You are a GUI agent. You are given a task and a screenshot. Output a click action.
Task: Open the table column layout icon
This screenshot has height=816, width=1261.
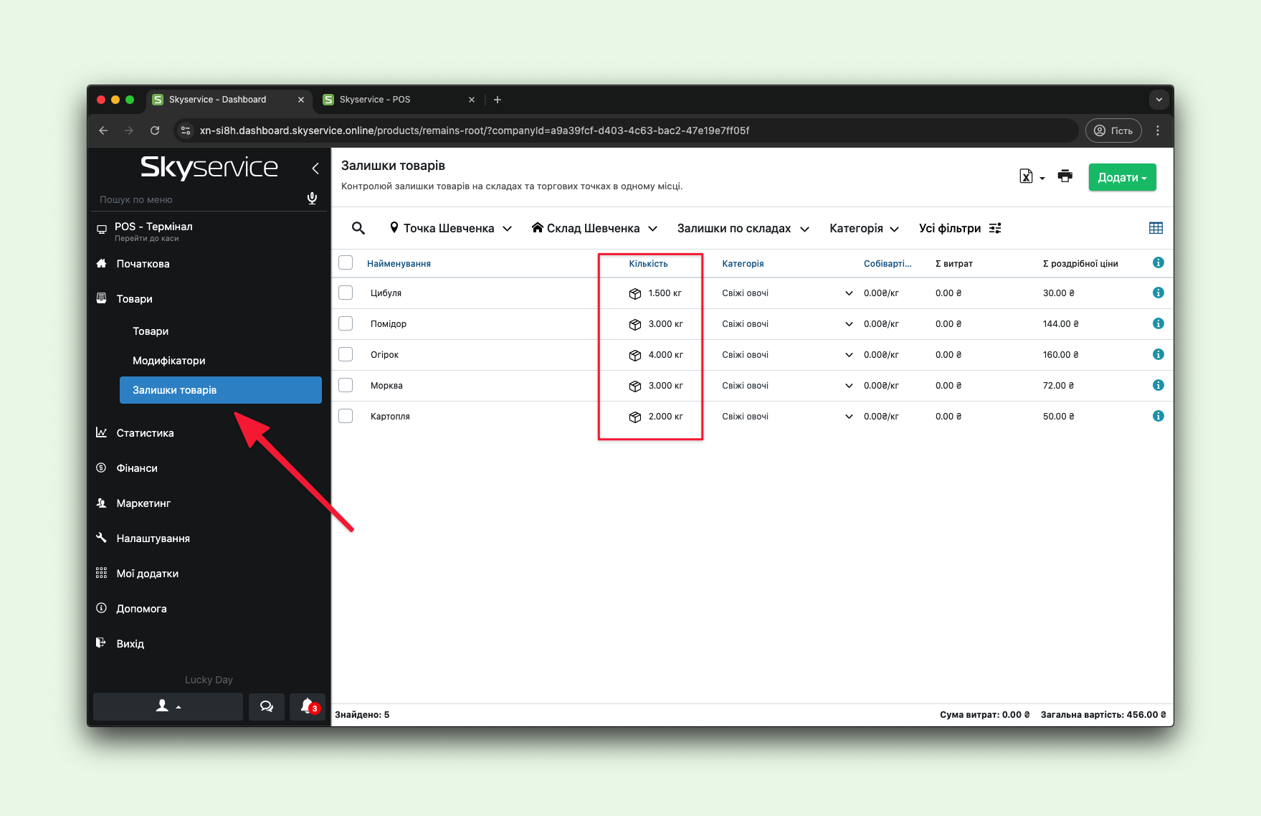[x=1156, y=228]
